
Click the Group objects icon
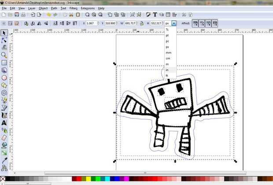coord(133,15)
